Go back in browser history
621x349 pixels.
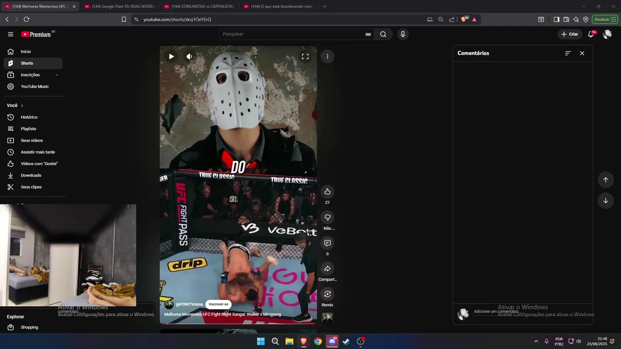pyautogui.click(x=7, y=19)
